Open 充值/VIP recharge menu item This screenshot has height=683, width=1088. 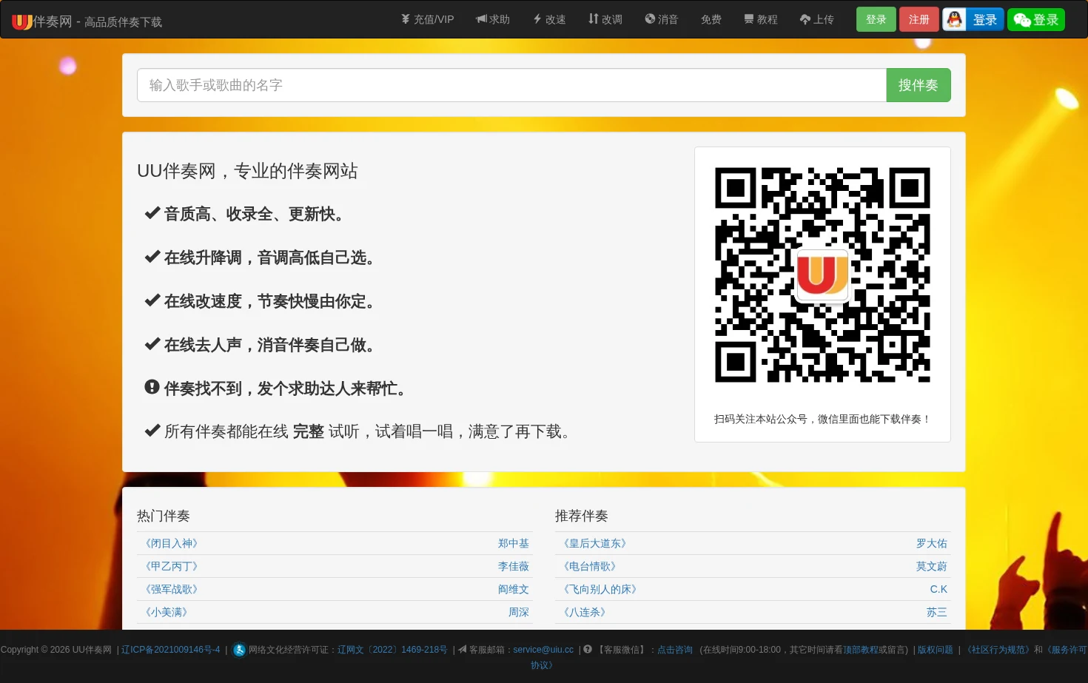pos(427,19)
